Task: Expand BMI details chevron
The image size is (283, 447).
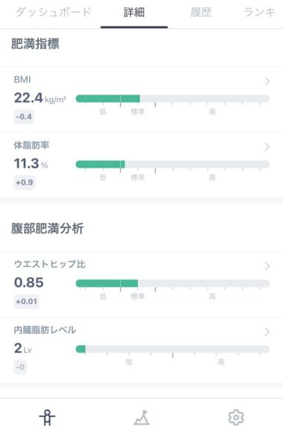Action: [x=267, y=81]
